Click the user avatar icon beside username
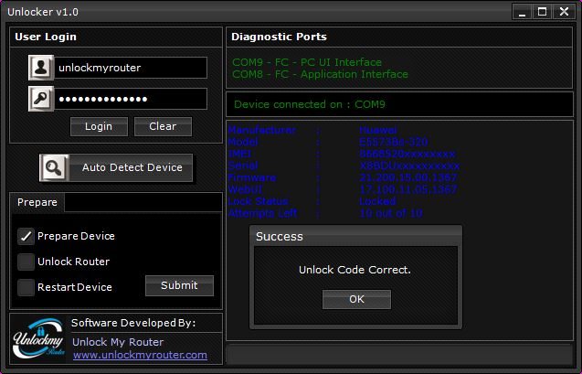This screenshot has width=582, height=374. point(41,68)
